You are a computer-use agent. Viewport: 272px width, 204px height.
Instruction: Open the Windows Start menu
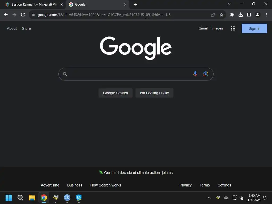(x=8, y=198)
